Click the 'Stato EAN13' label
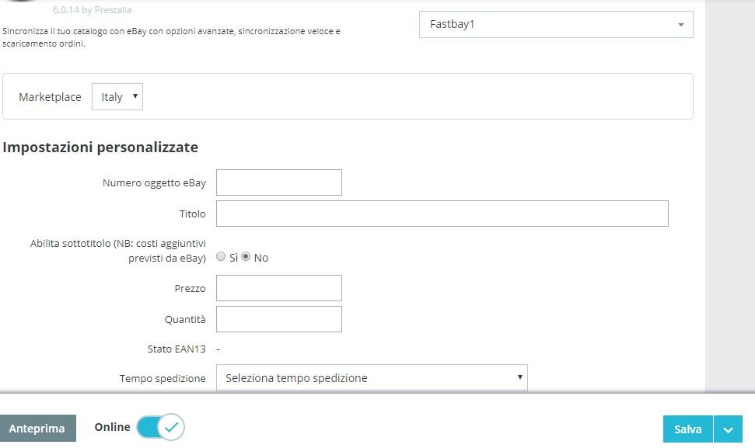This screenshot has height=448, width=755. pyautogui.click(x=177, y=349)
